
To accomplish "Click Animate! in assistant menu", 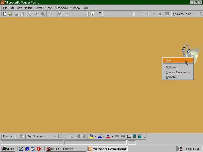I will tap(178, 77).
